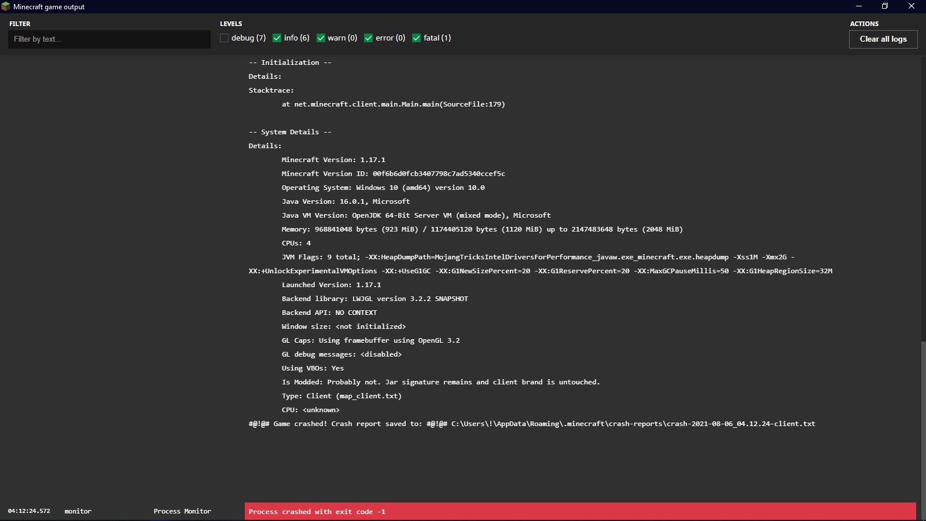926x521 pixels.
Task: Close the Minecraft game output window
Action: [x=912, y=6]
